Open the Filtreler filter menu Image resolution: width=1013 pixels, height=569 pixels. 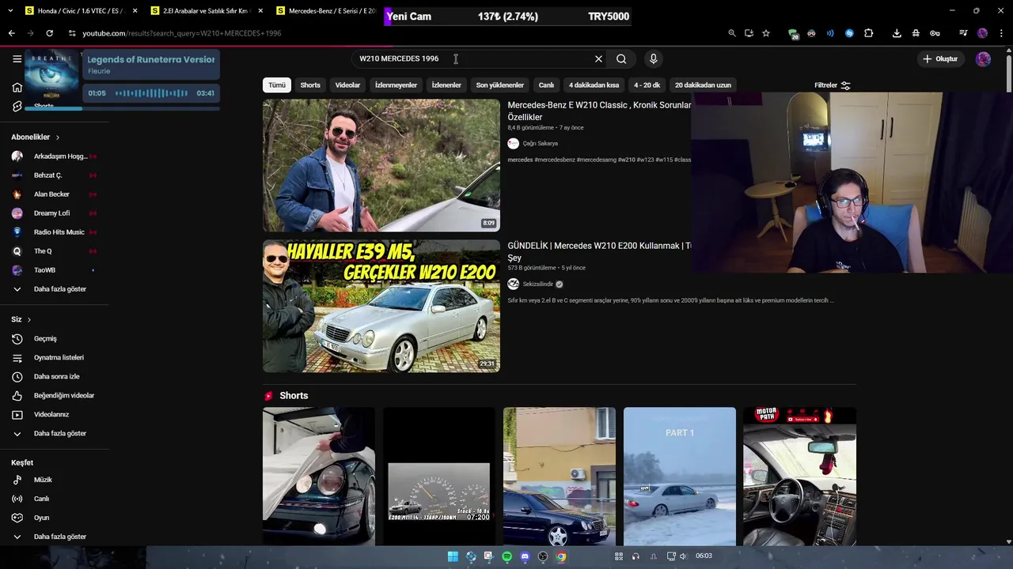833,85
